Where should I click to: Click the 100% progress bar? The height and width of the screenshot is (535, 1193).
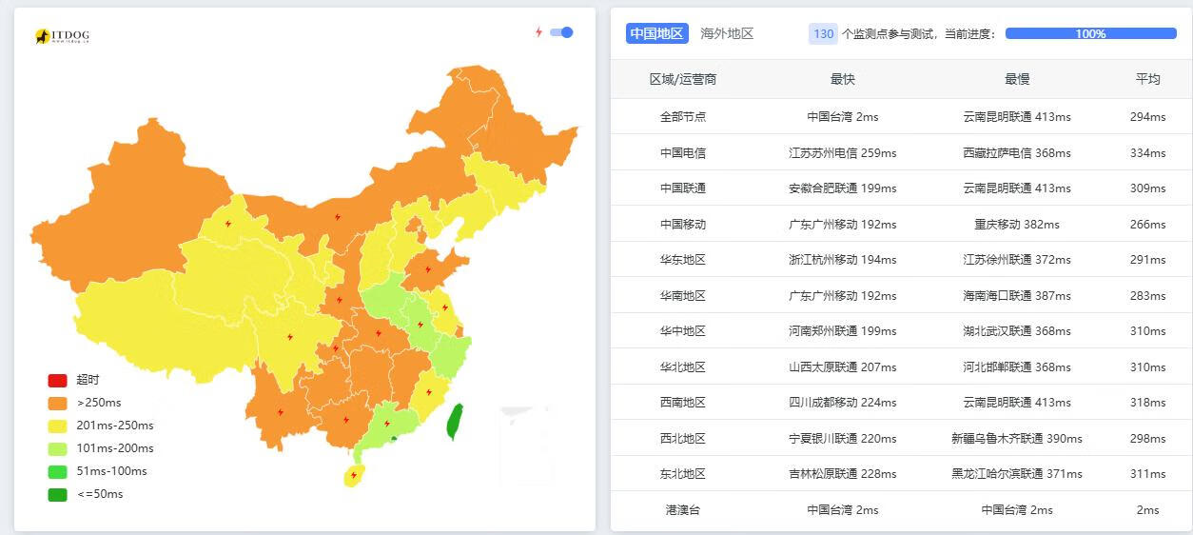1090,33
